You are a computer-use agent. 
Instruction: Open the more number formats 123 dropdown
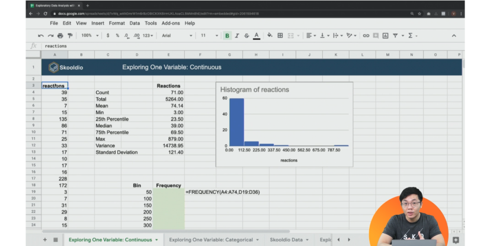(148, 35)
